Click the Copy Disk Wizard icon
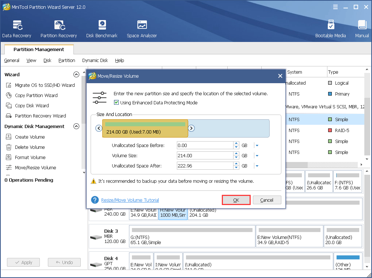The image size is (372, 278). (x=8, y=105)
